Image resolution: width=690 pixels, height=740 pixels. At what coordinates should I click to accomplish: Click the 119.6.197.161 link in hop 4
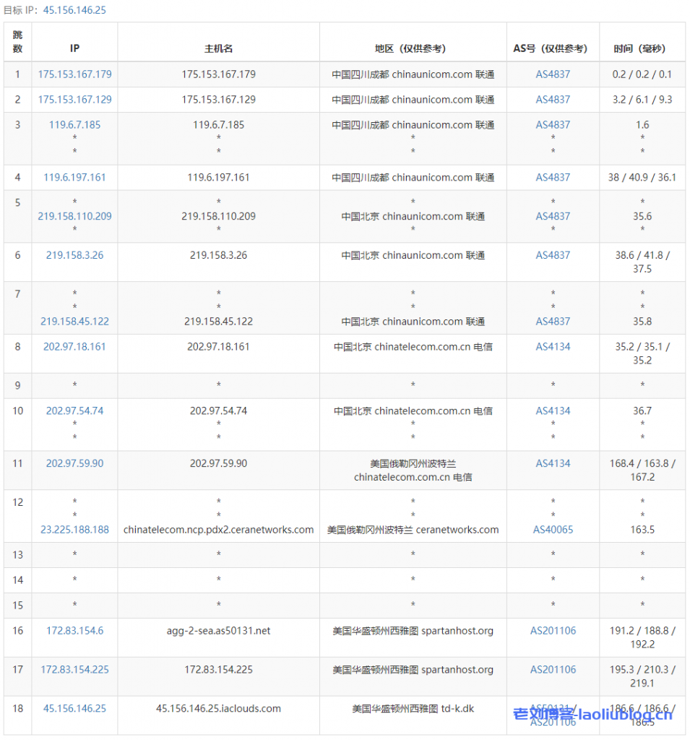coord(74,177)
